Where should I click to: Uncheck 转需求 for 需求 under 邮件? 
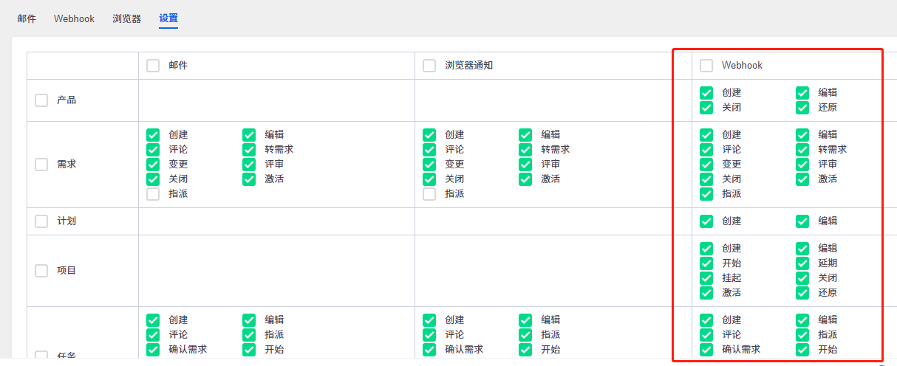249,150
